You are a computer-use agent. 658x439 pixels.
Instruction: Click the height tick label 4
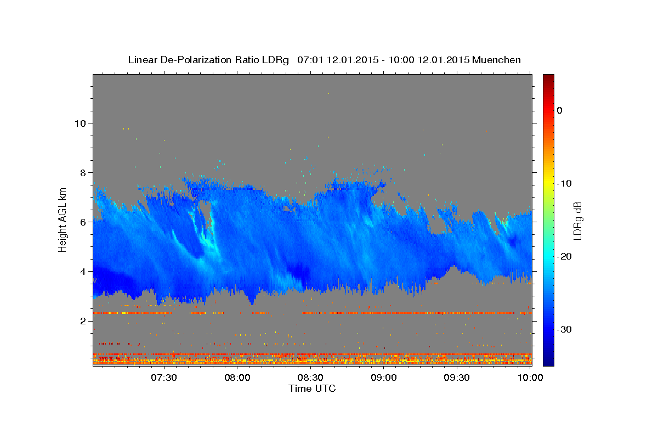click(x=83, y=271)
